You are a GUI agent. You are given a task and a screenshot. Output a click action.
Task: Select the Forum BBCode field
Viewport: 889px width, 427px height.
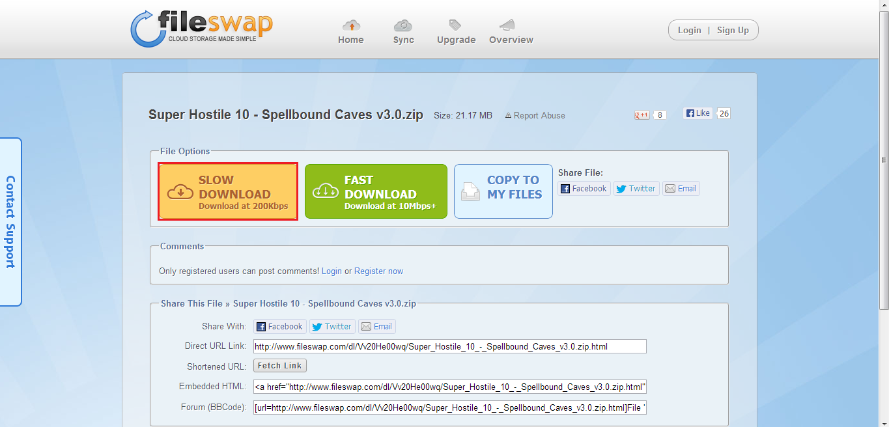tap(450, 408)
